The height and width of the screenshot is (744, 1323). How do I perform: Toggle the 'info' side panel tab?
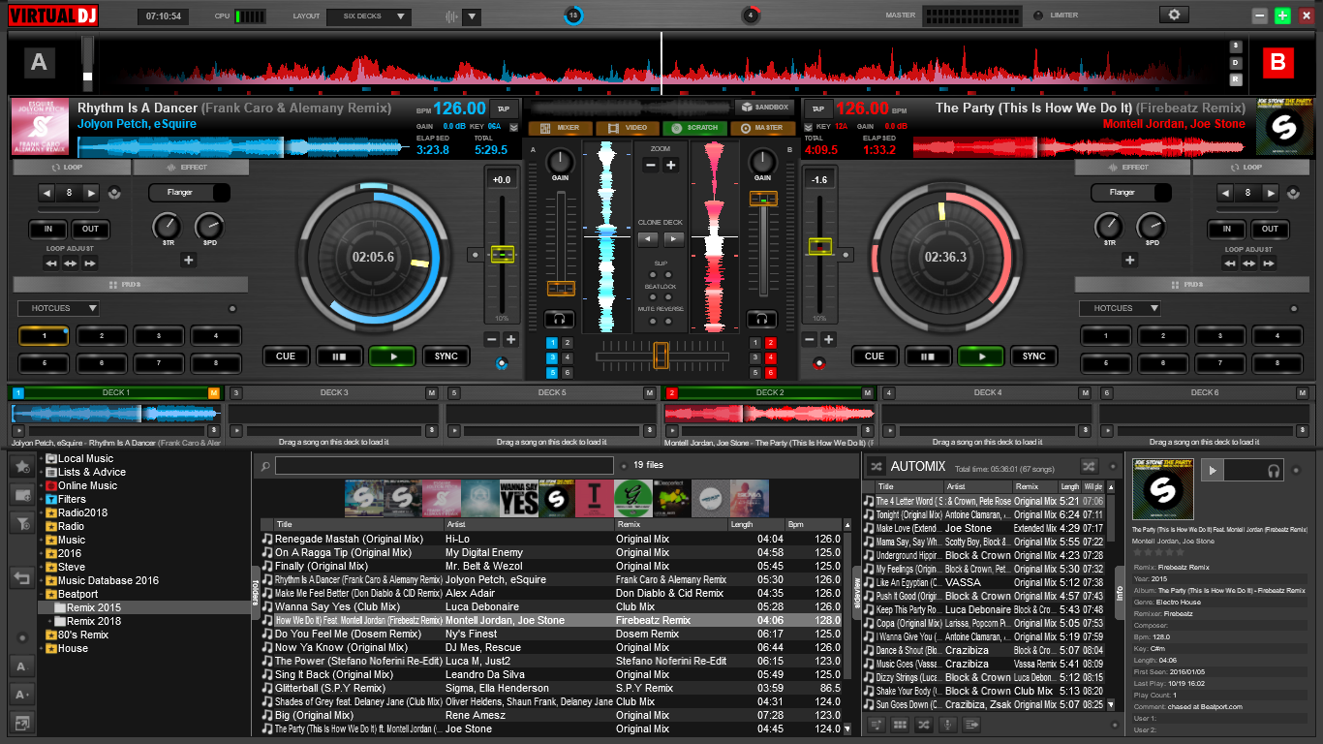tap(1120, 593)
